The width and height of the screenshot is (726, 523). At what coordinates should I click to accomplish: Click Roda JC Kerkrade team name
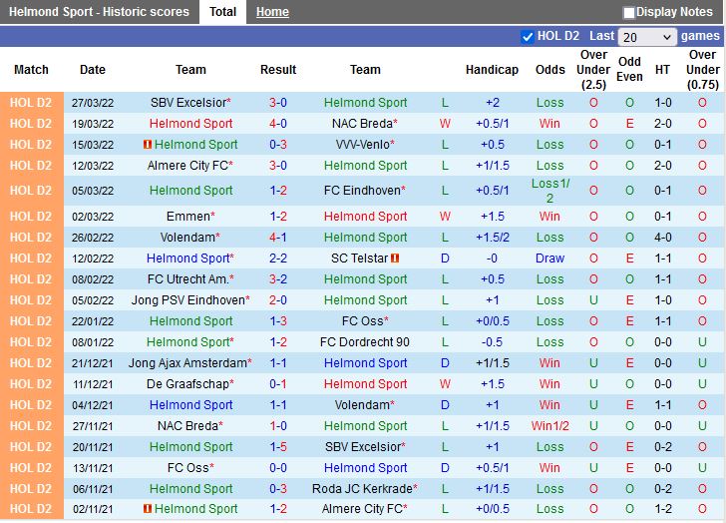(x=365, y=489)
